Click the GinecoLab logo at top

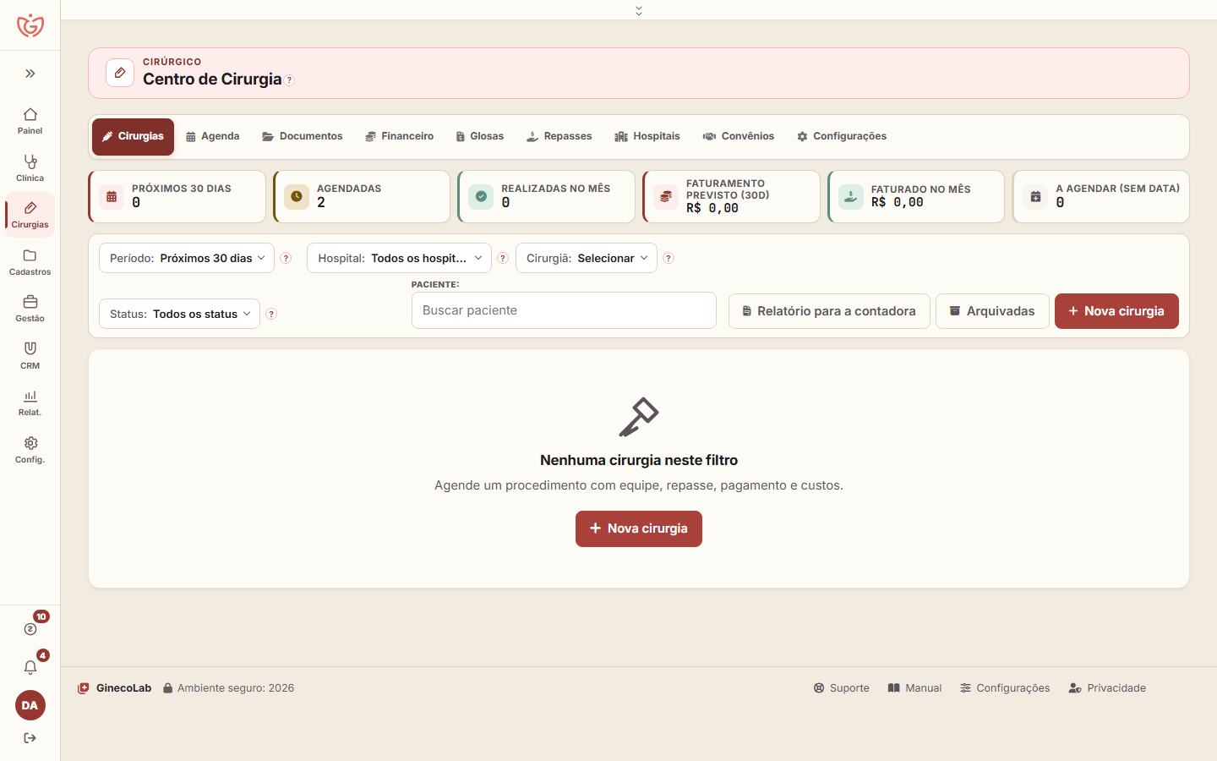tap(30, 25)
